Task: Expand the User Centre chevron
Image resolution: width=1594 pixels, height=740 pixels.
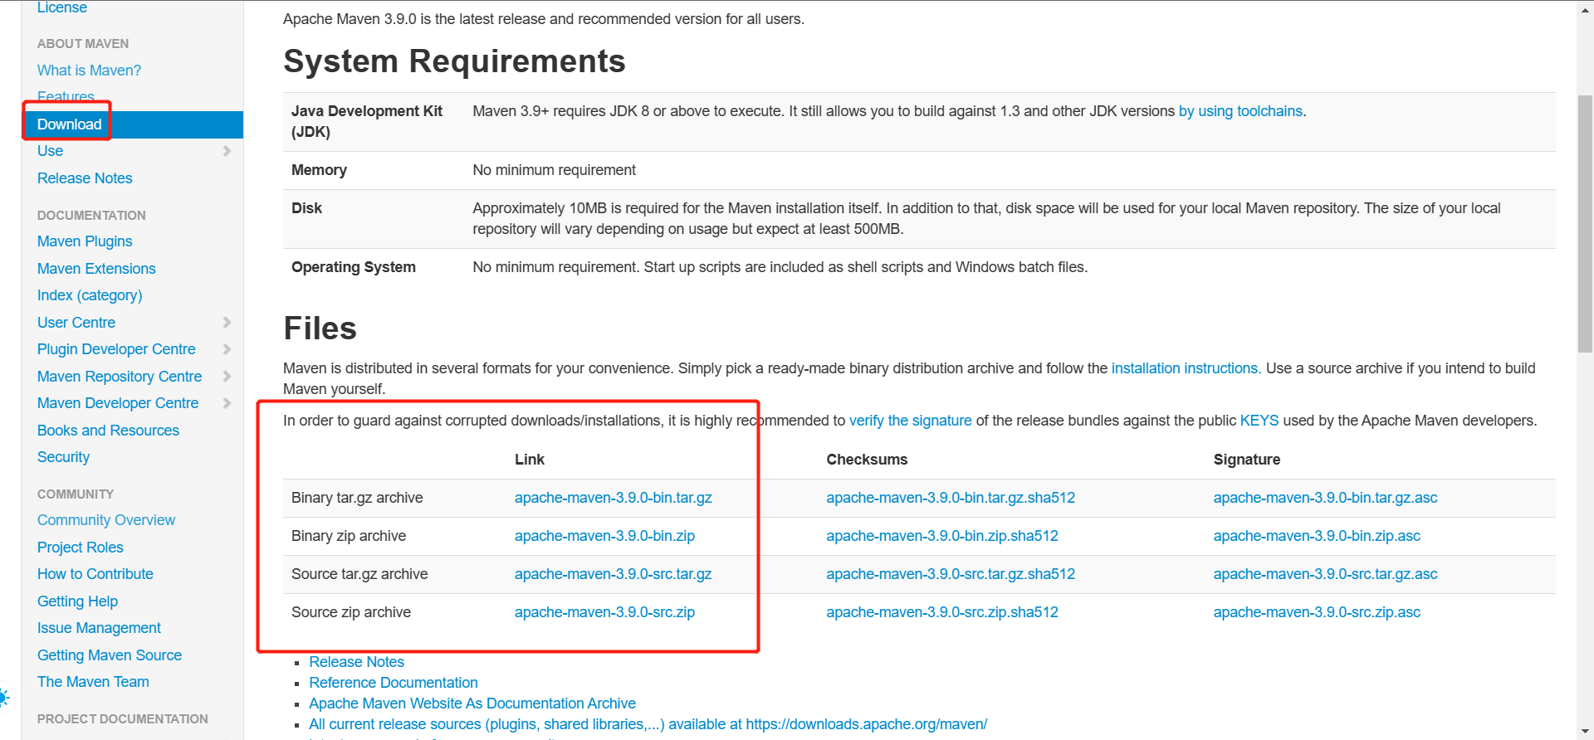Action: [227, 323]
